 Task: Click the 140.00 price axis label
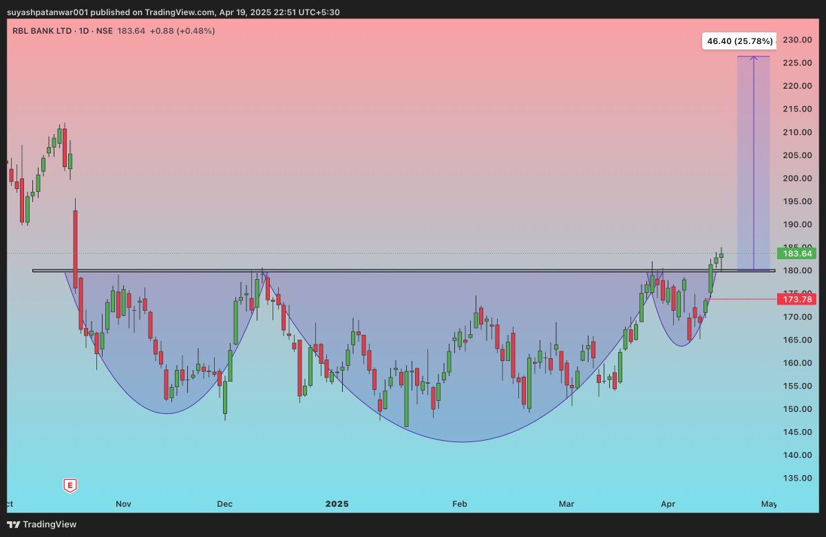[796, 455]
